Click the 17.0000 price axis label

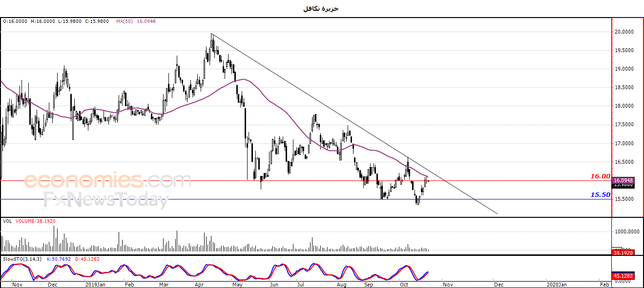click(624, 144)
